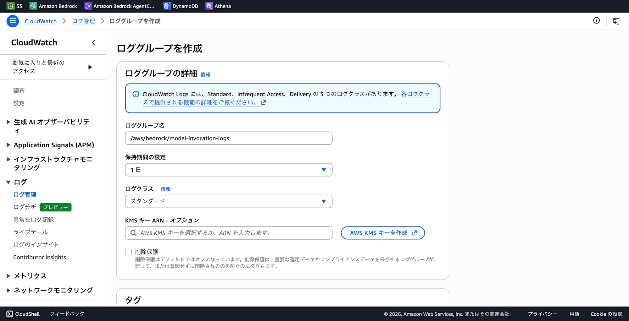The width and height of the screenshot is (629, 321).
Task: Select ログ管理 in the sidebar
Action: click(25, 195)
